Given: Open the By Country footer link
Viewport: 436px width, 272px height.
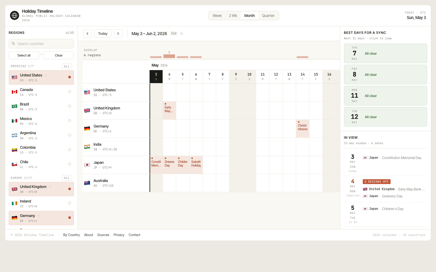Looking at the screenshot, I should pyautogui.click(x=71, y=235).
